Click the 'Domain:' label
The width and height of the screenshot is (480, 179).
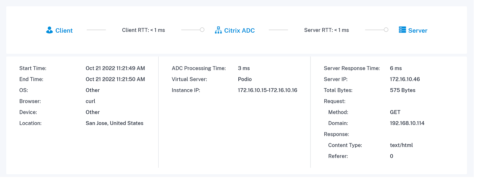tap(338, 123)
